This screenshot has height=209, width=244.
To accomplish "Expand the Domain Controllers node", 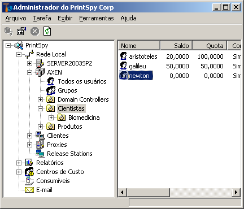I will [40, 99].
